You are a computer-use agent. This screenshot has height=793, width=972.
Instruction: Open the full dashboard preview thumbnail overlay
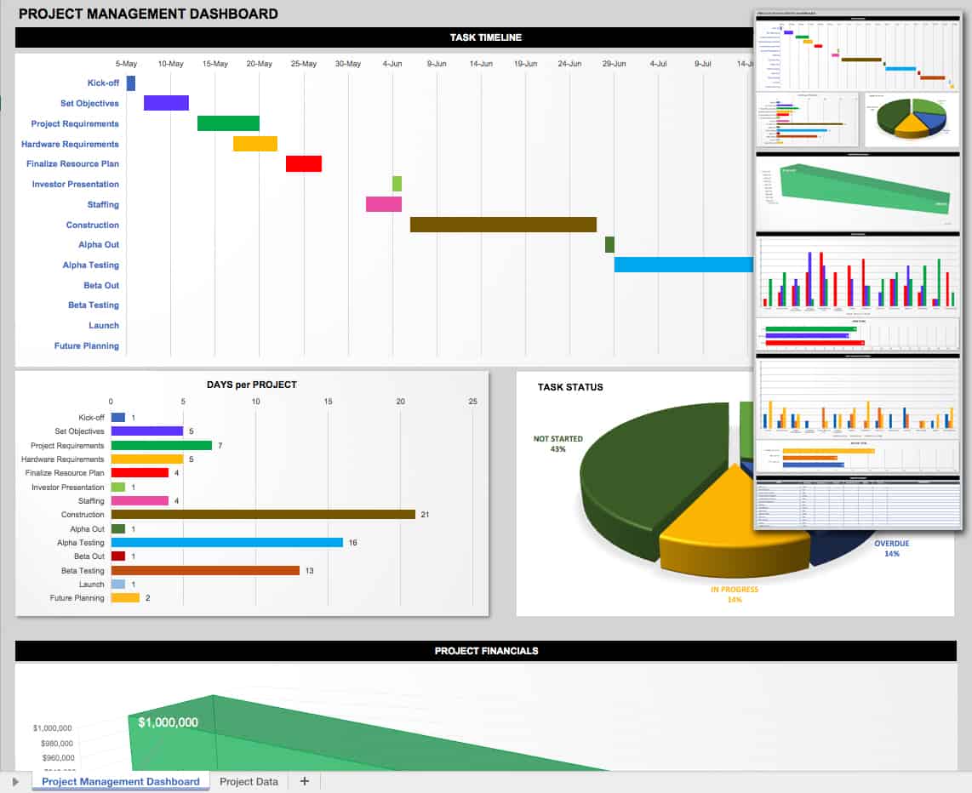tap(858, 270)
